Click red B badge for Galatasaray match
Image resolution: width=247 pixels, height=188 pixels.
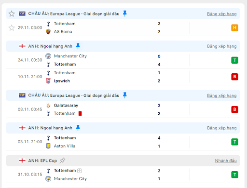[234, 109]
